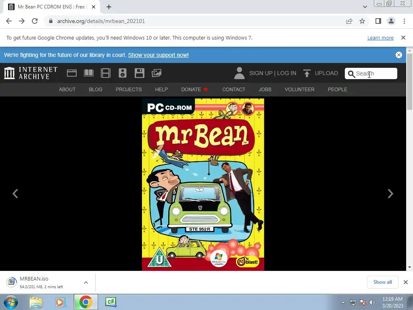This screenshot has width=413, height=310.
Task: Click the magnifier icon in the Search box
Action: (x=351, y=74)
